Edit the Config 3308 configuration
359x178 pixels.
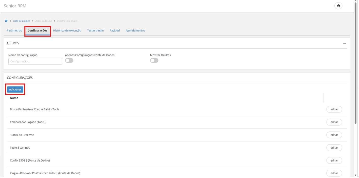pyautogui.click(x=334, y=161)
